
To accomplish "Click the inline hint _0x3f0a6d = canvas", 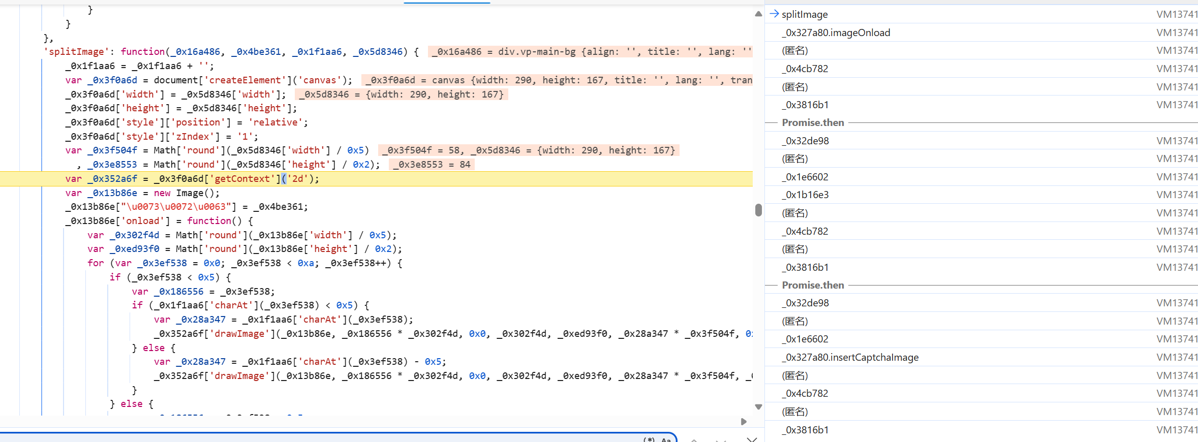I will pos(557,80).
